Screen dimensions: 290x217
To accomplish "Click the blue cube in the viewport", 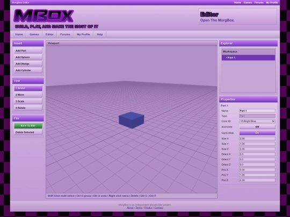I will click(x=132, y=120).
